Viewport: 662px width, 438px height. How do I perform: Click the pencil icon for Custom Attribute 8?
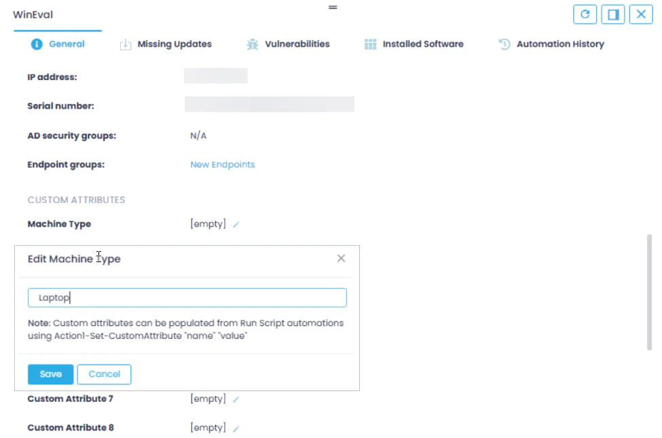236,428
